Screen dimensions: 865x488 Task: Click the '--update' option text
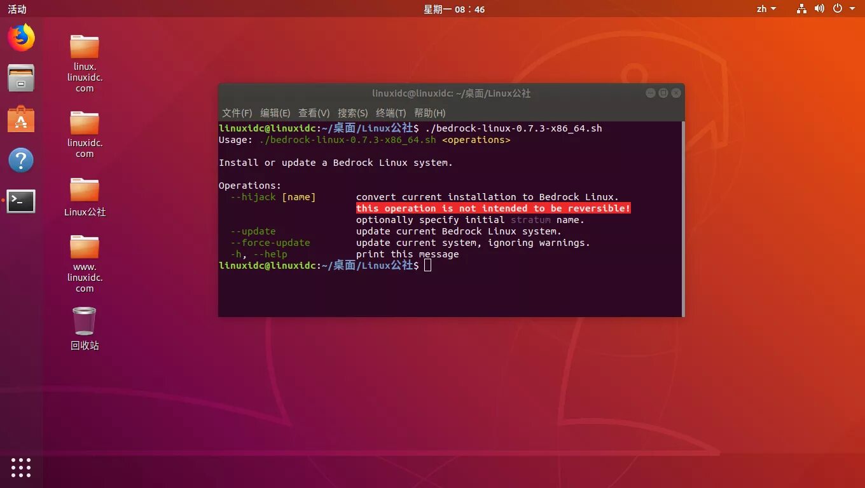(253, 231)
